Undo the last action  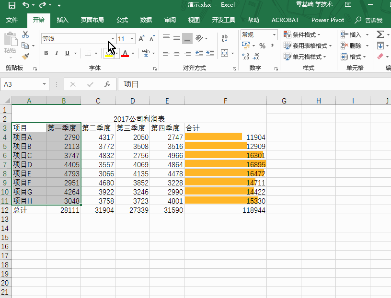26,5
